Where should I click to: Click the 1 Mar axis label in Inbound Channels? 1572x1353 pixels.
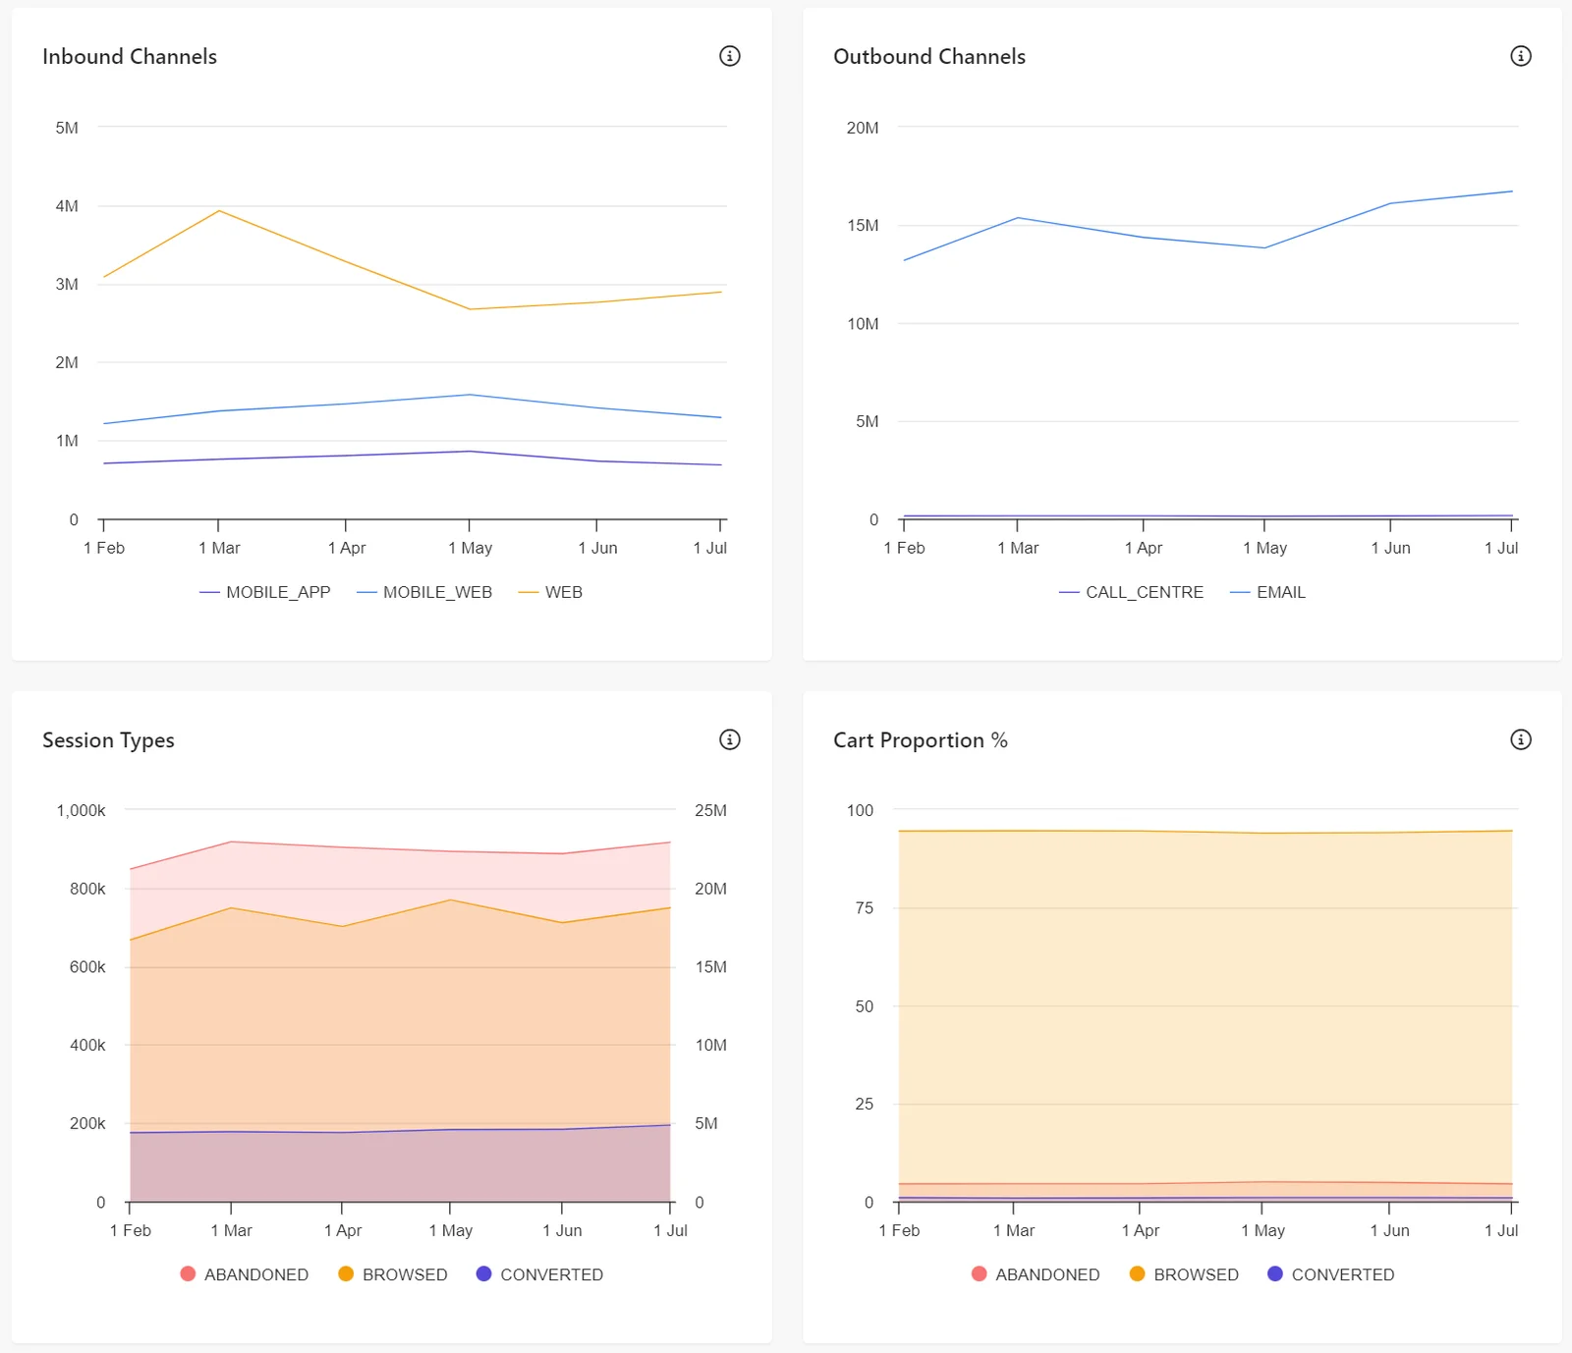point(219,548)
